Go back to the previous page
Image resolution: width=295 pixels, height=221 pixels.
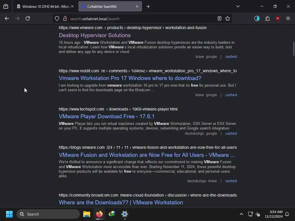[7, 18]
